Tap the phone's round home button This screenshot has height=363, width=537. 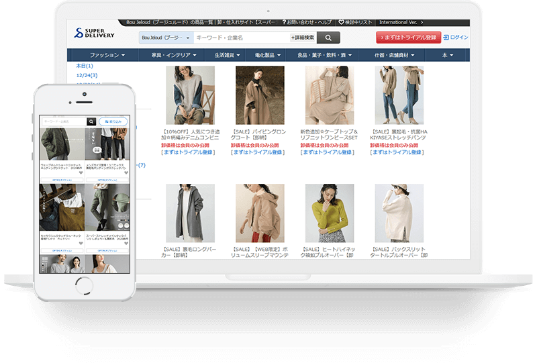click(x=84, y=283)
